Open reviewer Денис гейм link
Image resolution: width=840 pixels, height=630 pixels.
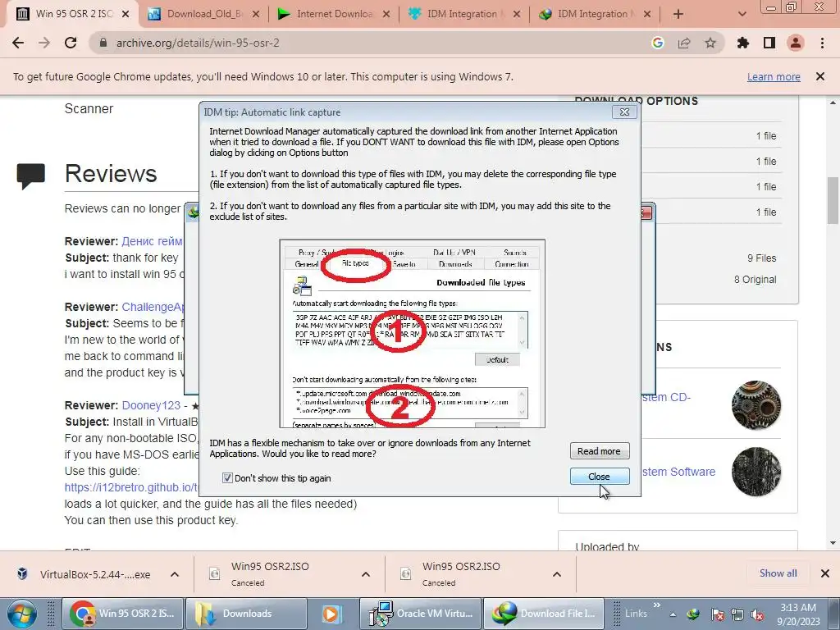152,241
